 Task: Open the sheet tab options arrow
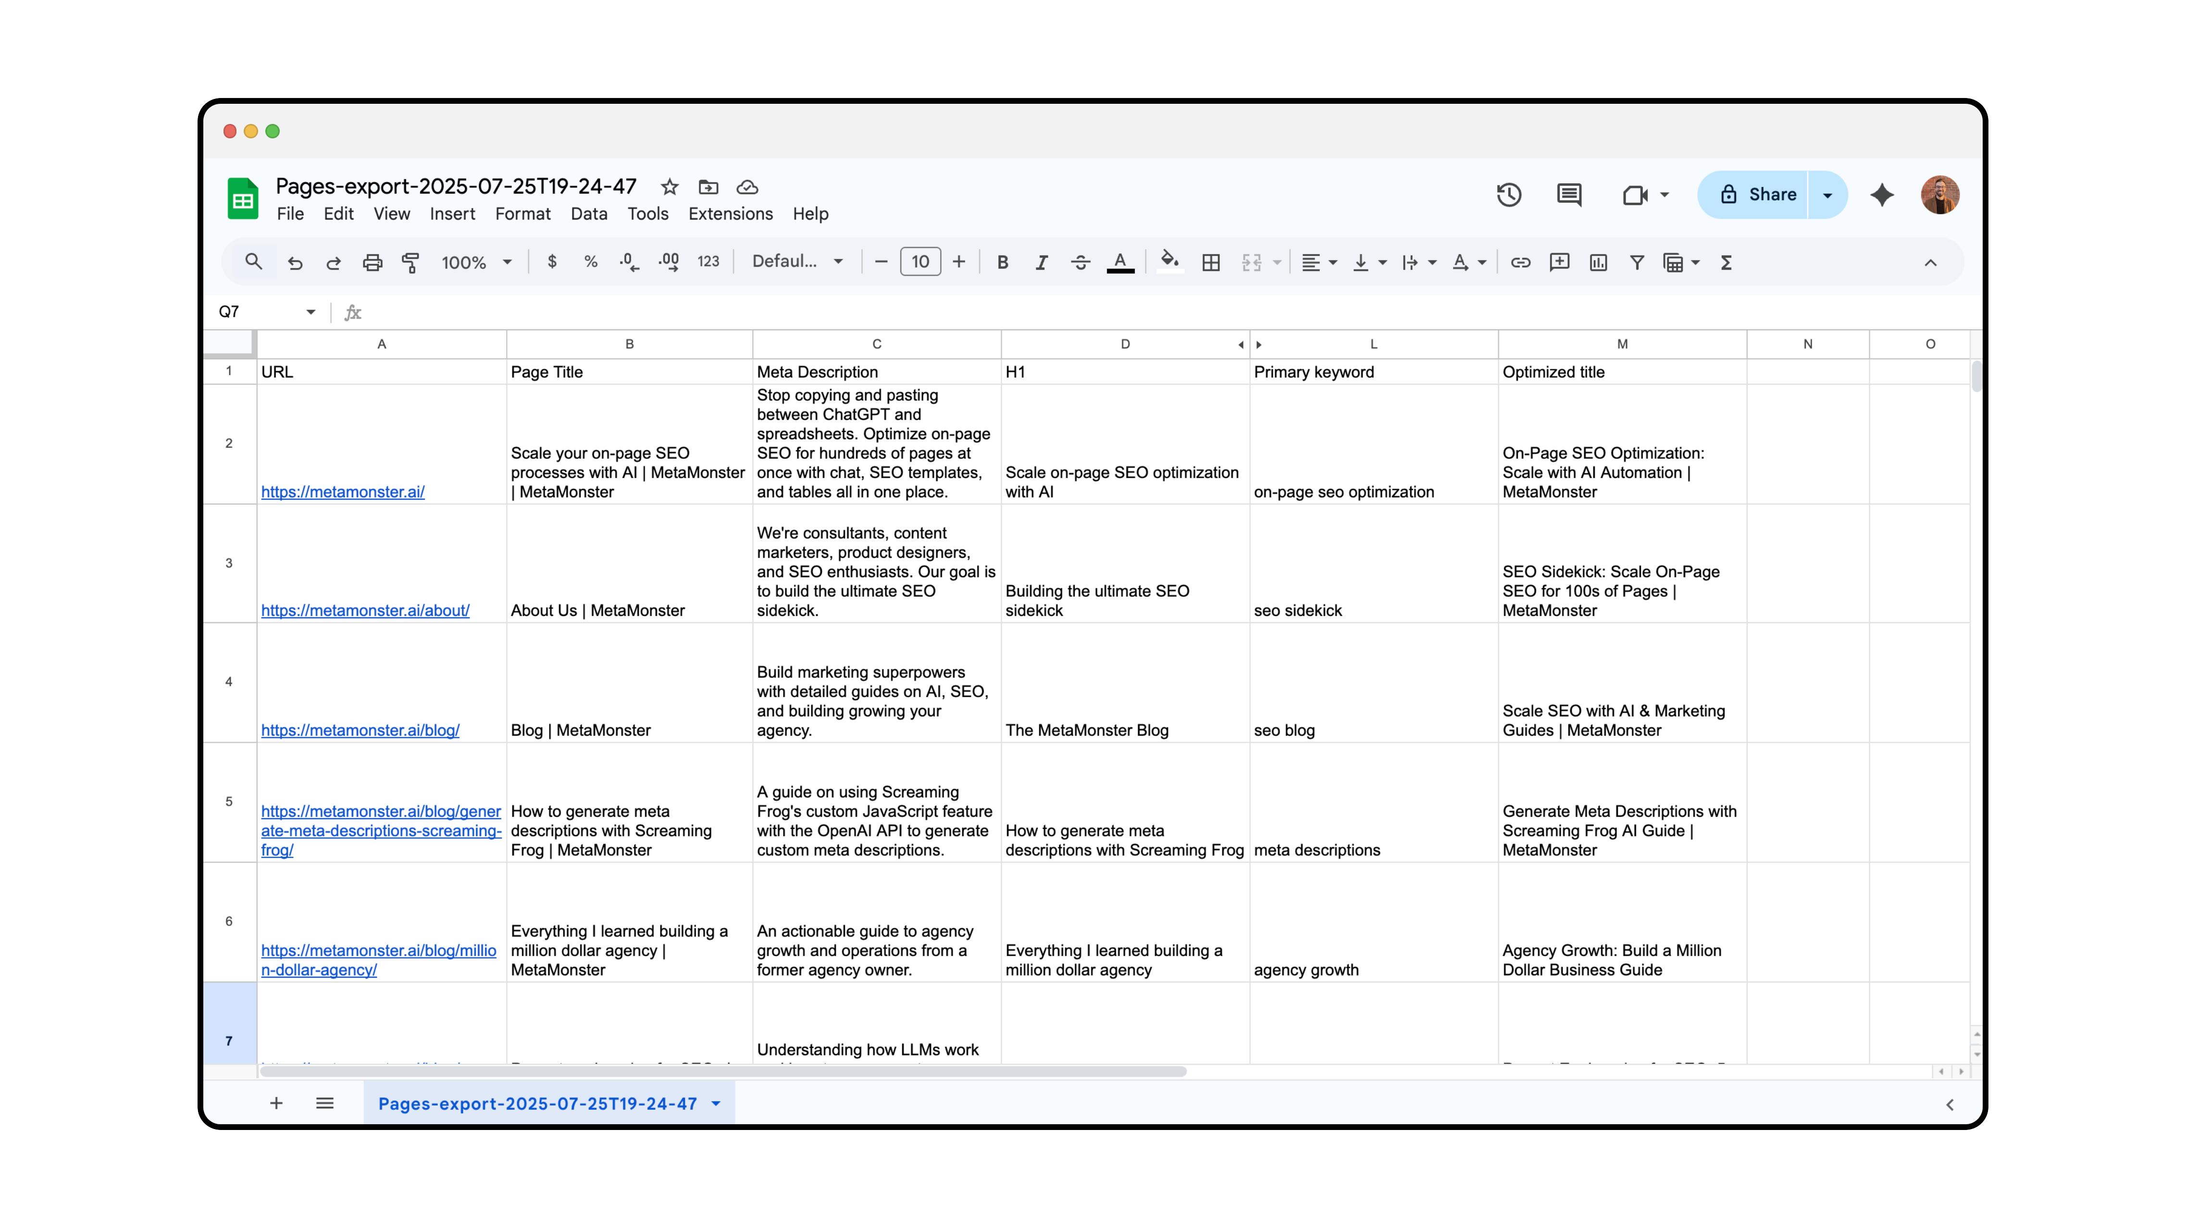(x=716, y=1104)
